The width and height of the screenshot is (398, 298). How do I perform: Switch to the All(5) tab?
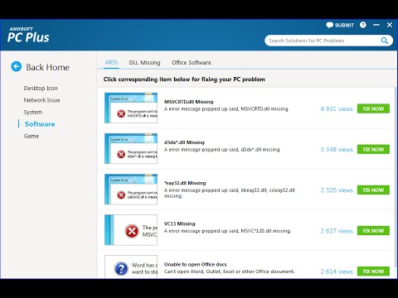[111, 62]
